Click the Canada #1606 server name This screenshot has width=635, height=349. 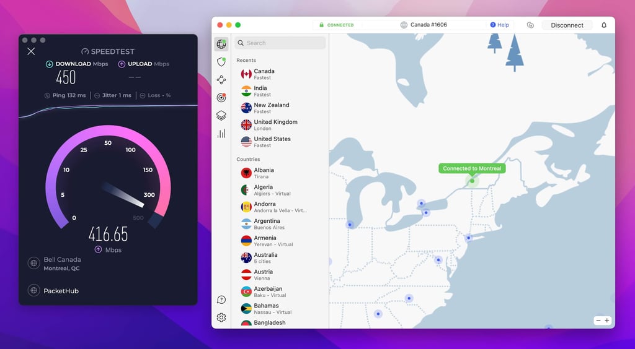(429, 25)
